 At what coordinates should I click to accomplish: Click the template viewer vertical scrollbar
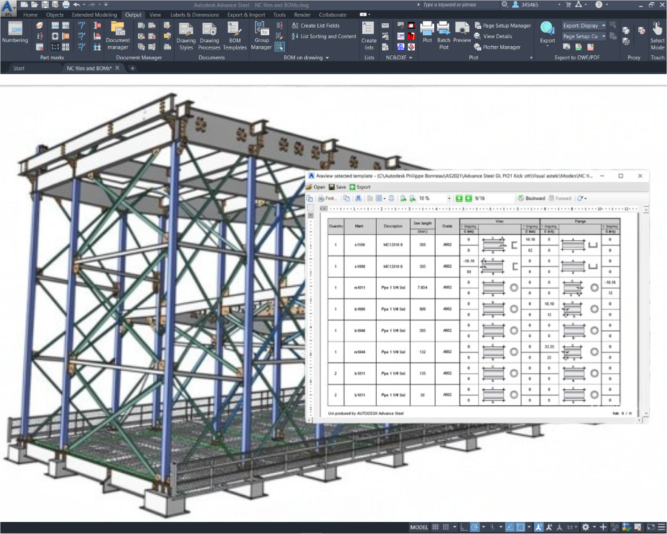click(x=646, y=311)
